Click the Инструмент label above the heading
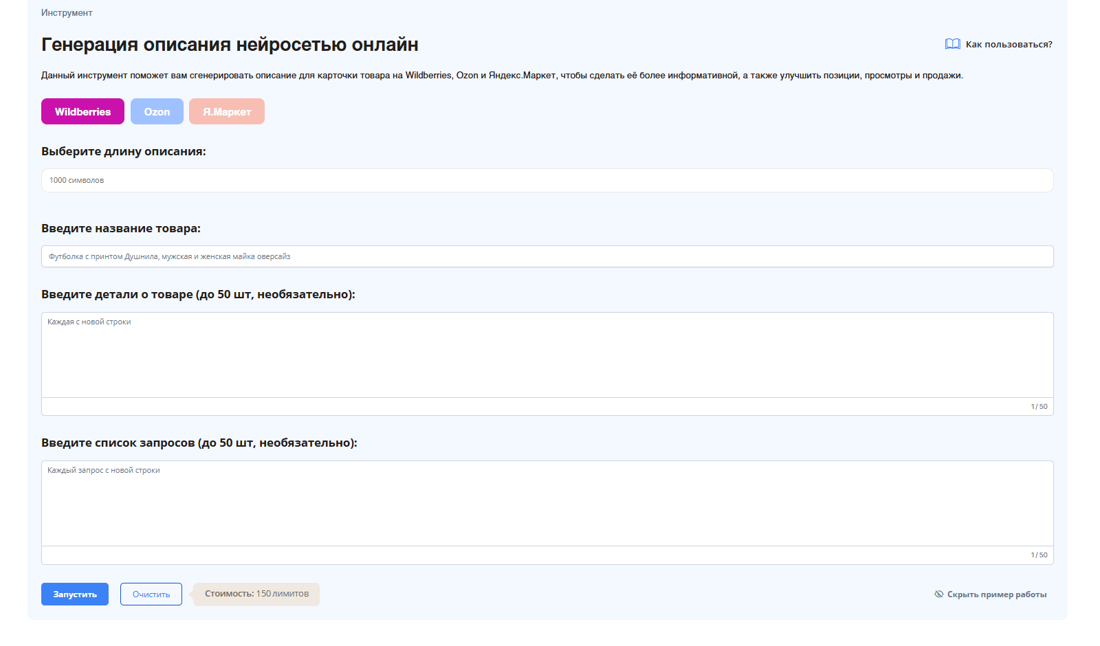 (67, 13)
